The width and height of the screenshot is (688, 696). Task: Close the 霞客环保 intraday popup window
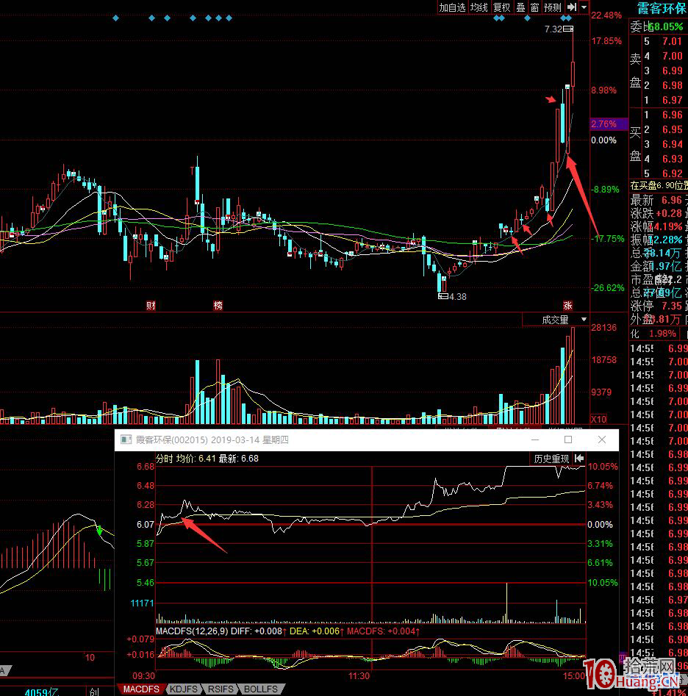tap(602, 440)
